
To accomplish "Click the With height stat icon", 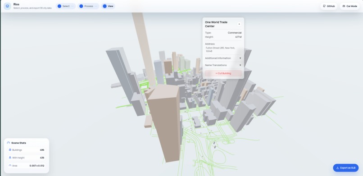I will (x=10, y=158).
